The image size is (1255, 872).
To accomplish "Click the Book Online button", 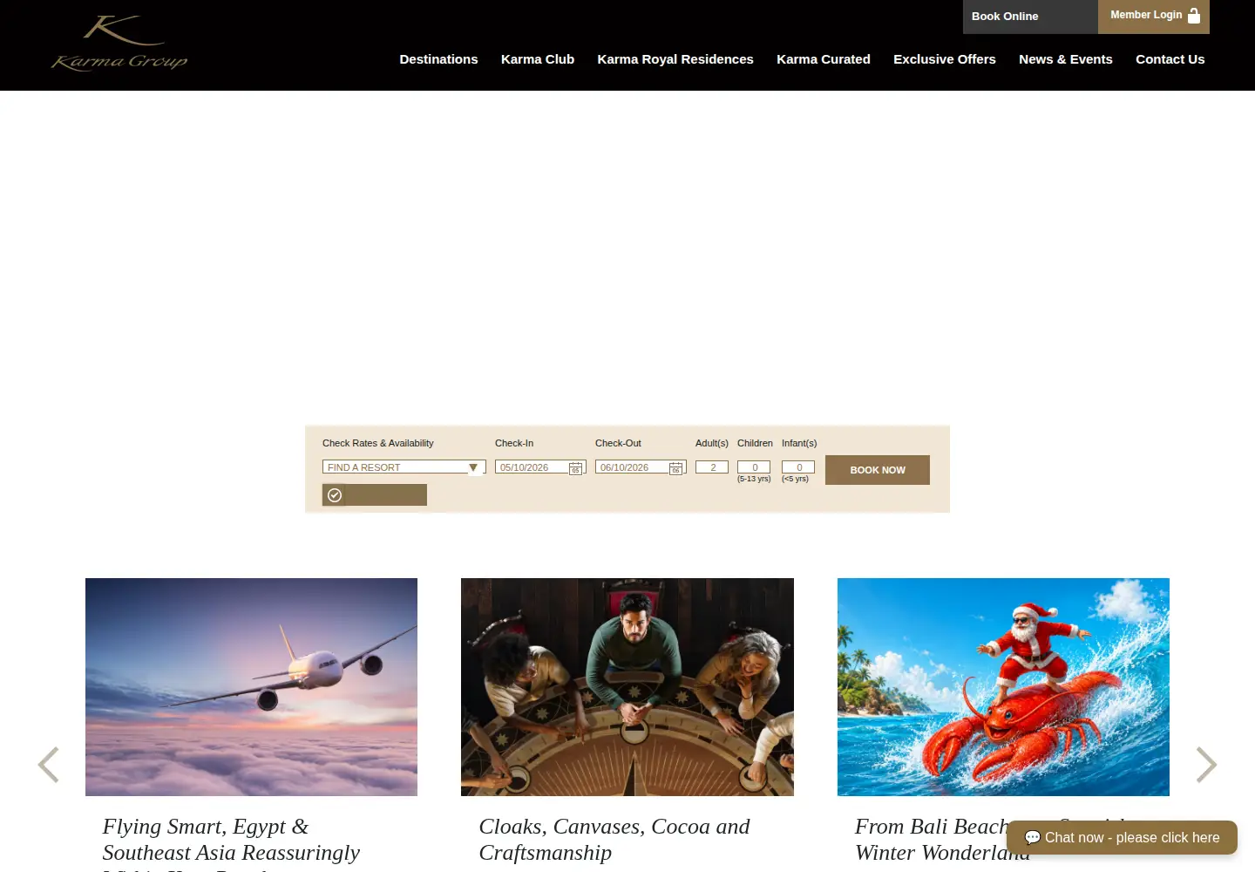I will pyautogui.click(x=1030, y=17).
